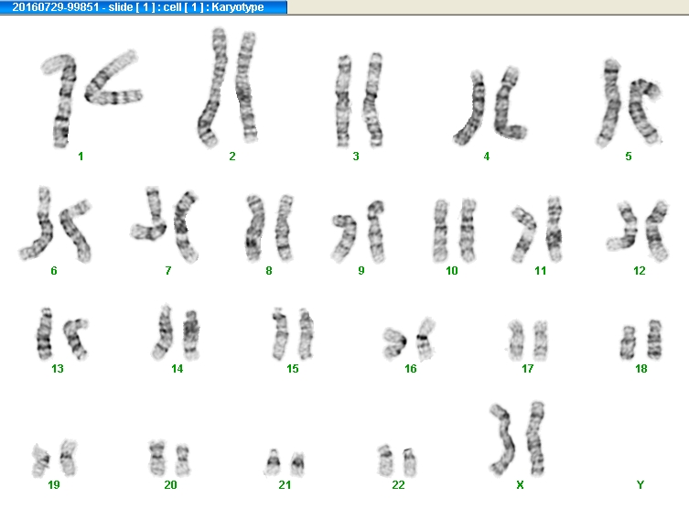689x509 pixels.
Task: Click the green label 6
Action: coord(54,270)
